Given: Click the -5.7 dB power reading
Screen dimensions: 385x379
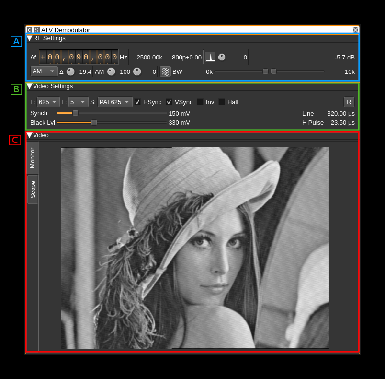Looking at the screenshot, I should 344,58.
